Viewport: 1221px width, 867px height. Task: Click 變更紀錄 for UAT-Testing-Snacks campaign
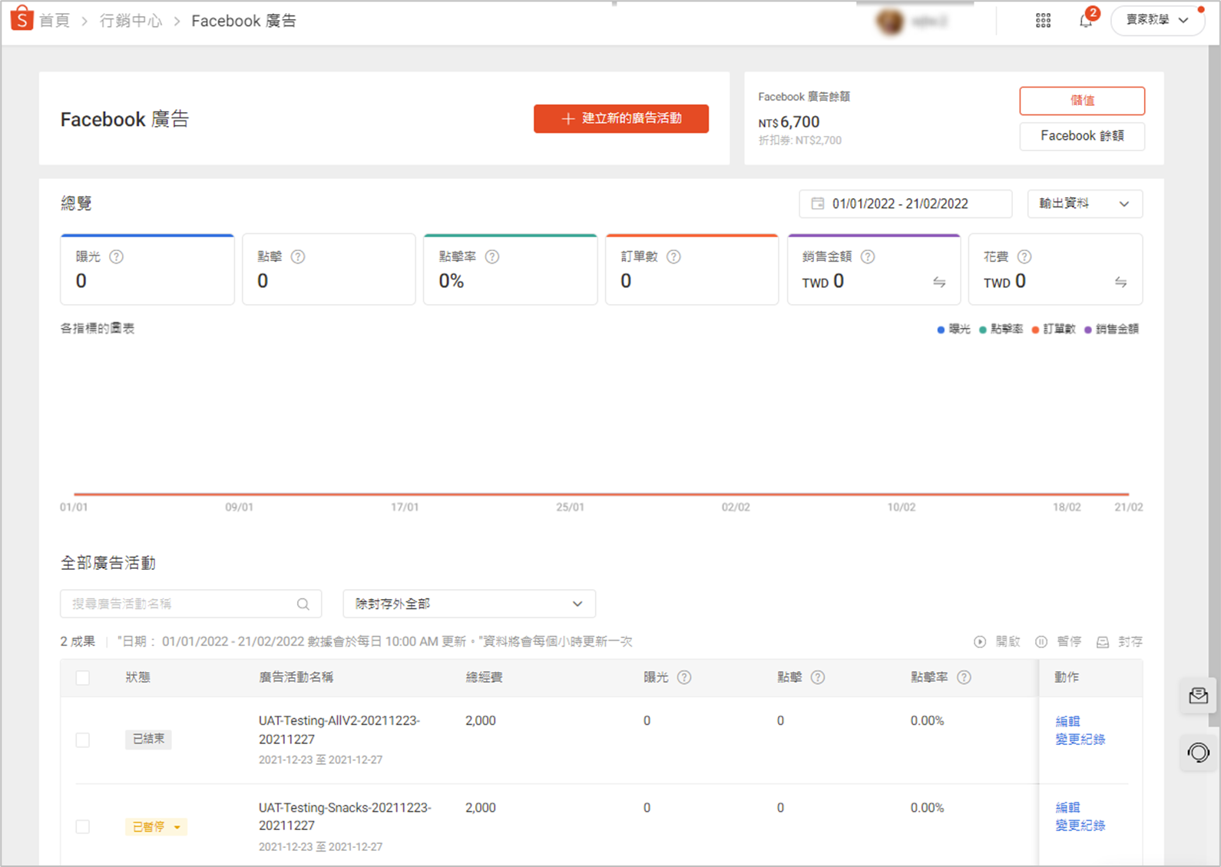[1080, 826]
